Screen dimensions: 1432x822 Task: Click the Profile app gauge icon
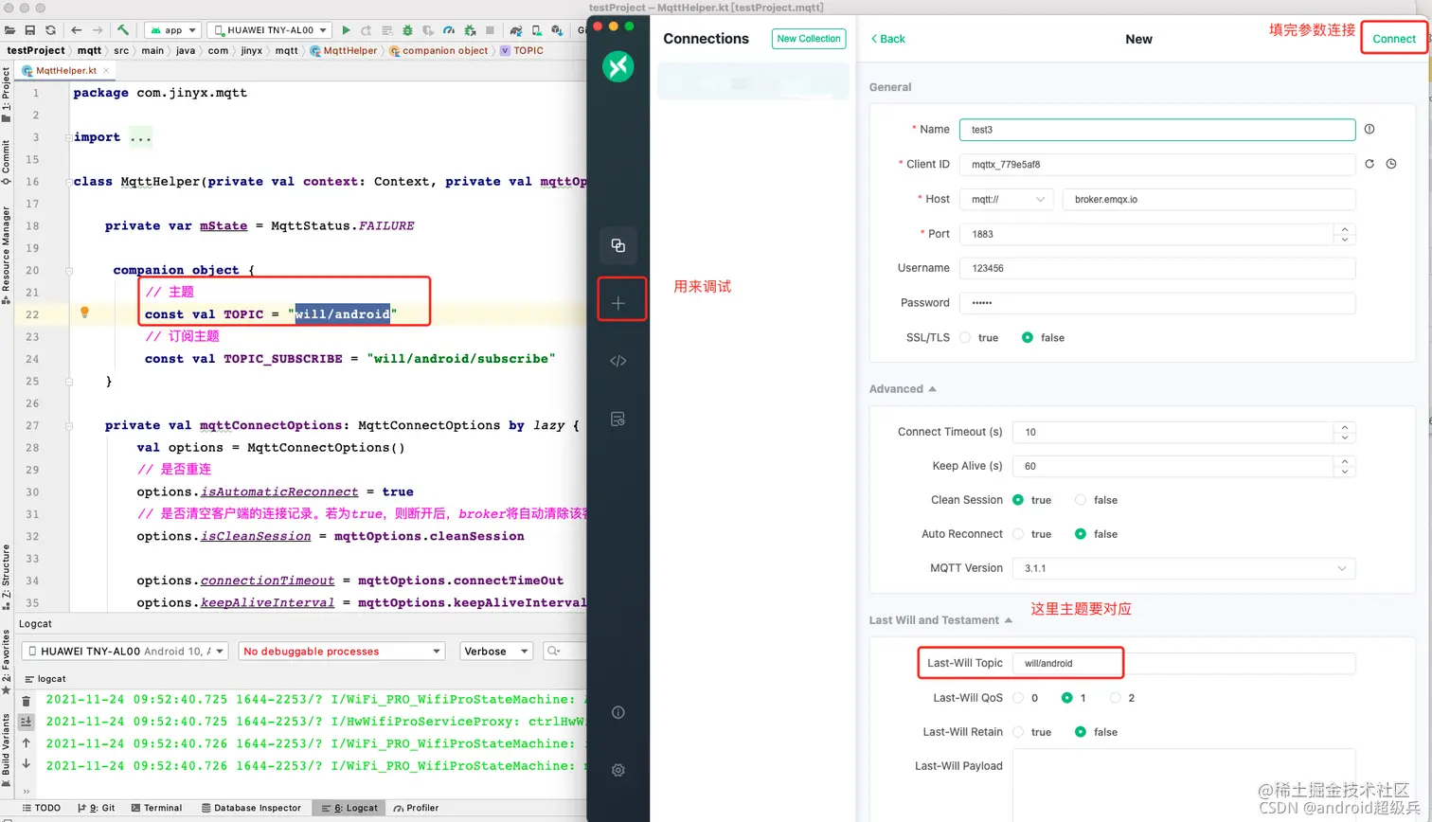[x=449, y=30]
